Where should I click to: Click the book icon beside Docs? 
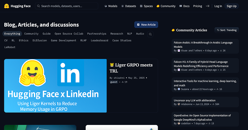click(181, 6)
